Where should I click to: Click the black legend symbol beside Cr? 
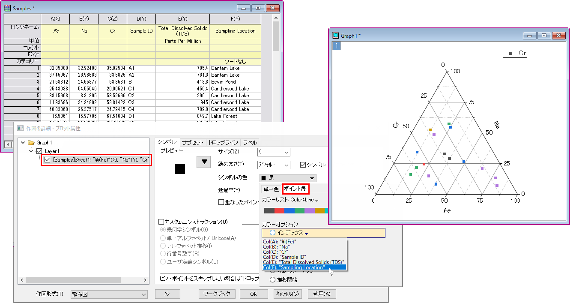click(x=510, y=54)
